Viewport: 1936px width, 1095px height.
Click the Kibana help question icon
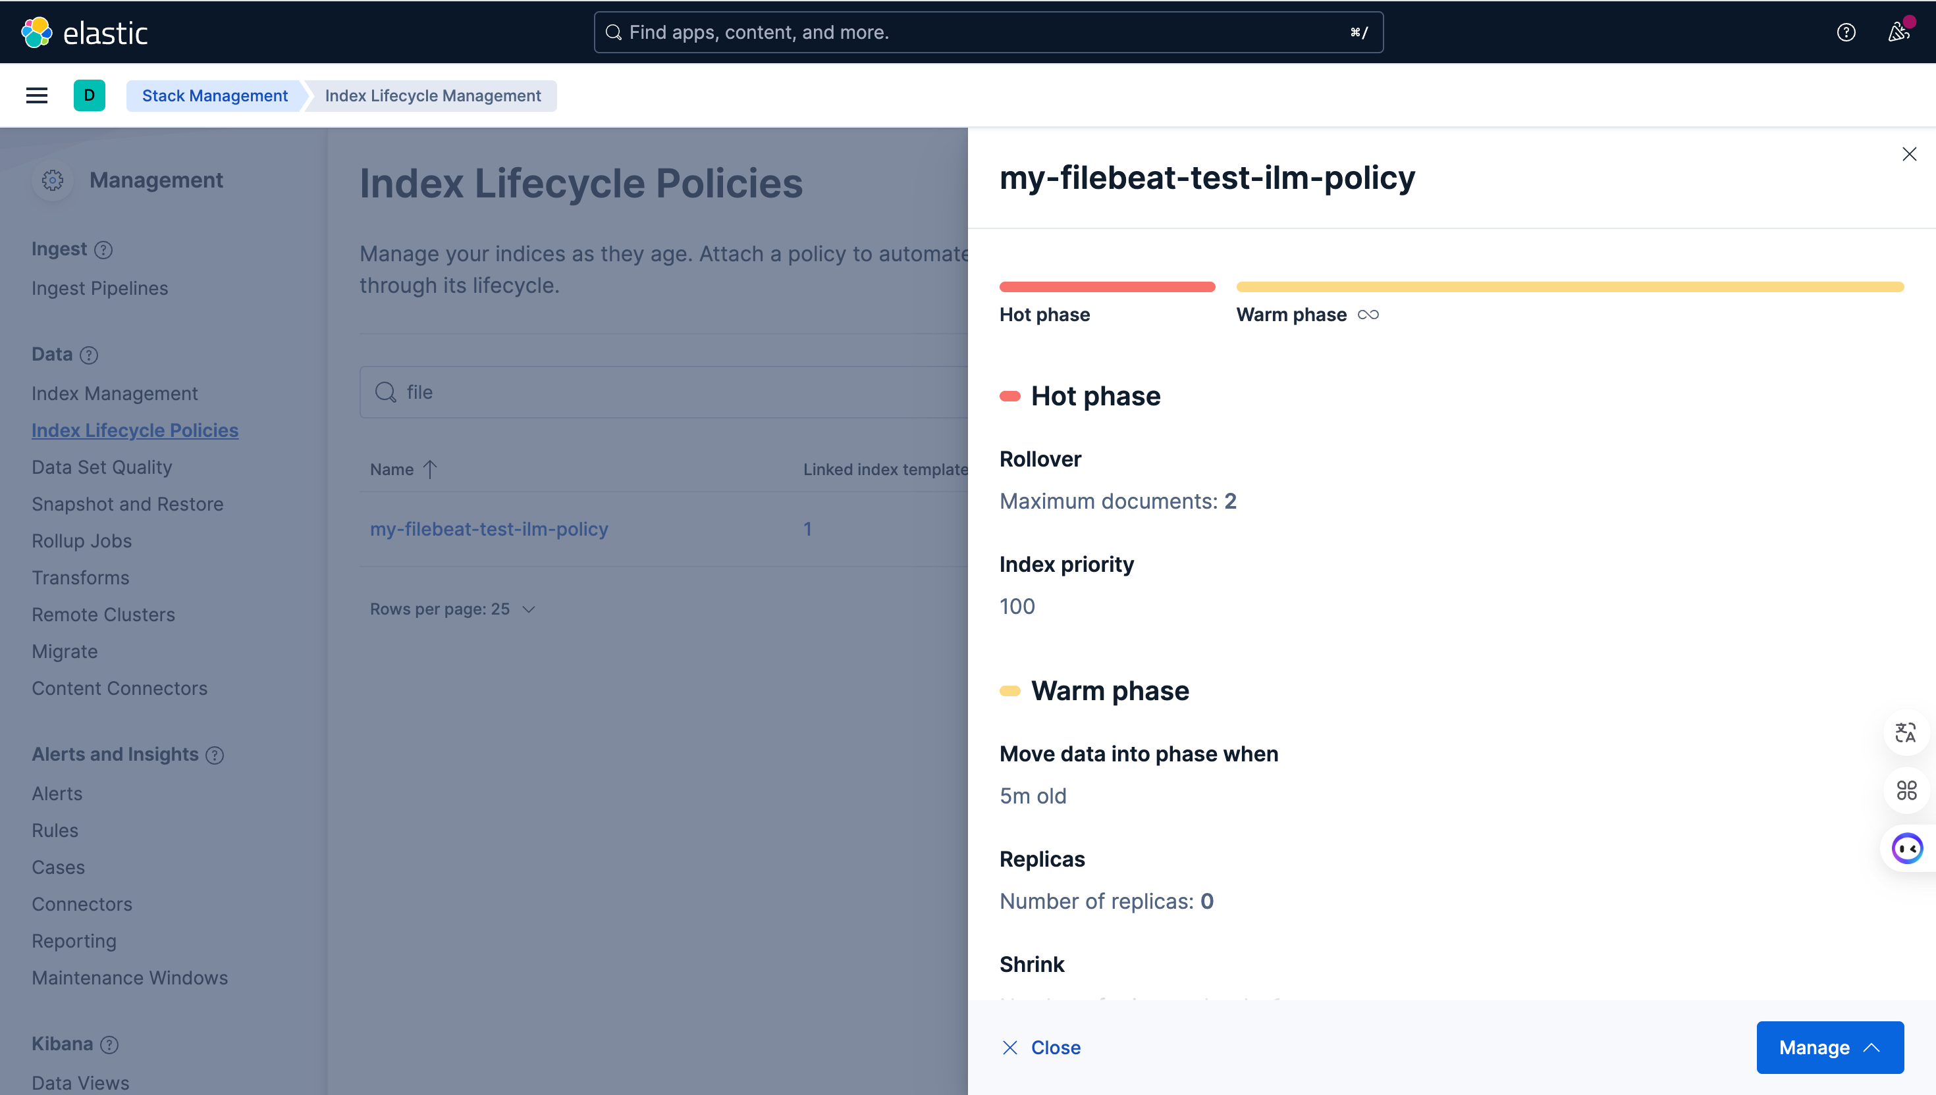click(x=110, y=1044)
